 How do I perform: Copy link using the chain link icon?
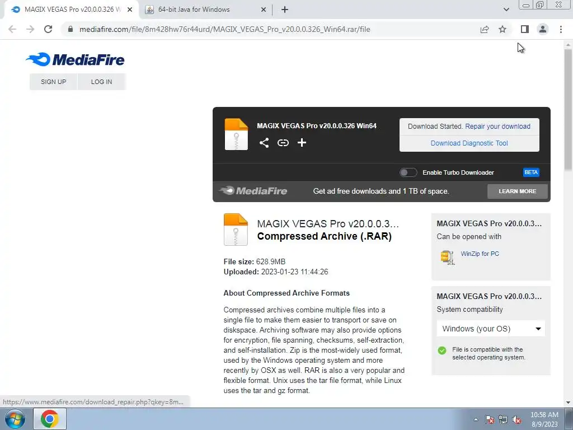coord(283,143)
